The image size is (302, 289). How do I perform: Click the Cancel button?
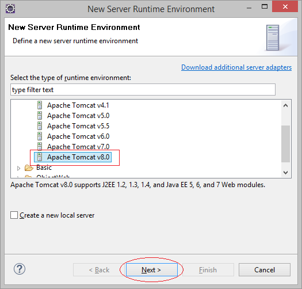click(x=265, y=270)
